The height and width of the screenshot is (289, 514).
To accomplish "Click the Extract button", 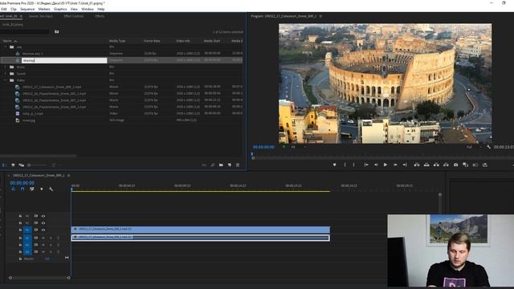I will pyautogui.click(x=426, y=165).
